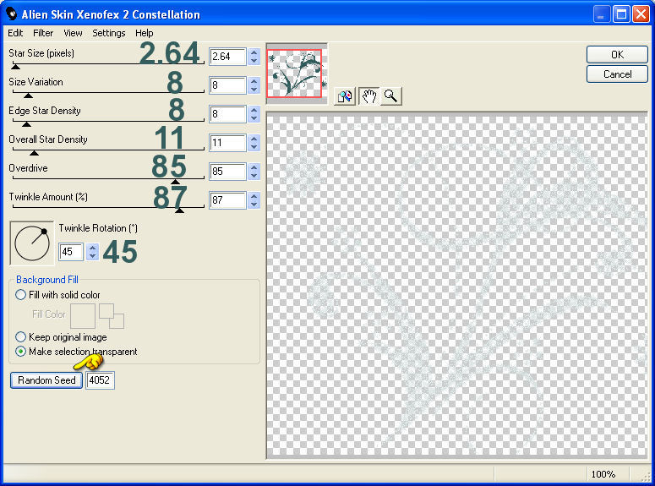Decrease Size Variation with down arrow

[254, 90]
